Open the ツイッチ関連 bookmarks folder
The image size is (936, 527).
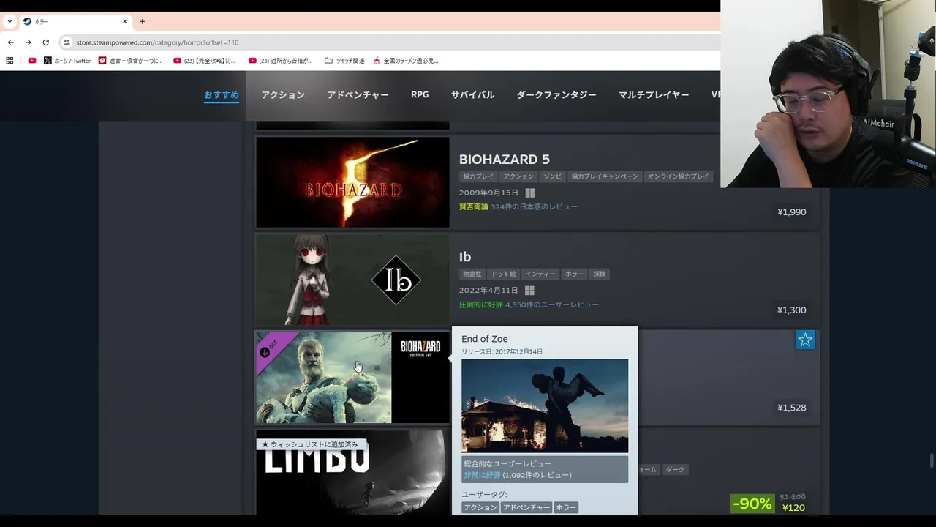[344, 61]
